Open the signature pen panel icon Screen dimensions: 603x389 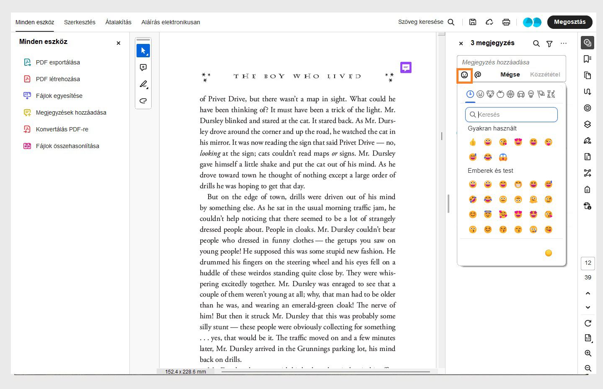pyautogui.click(x=588, y=141)
